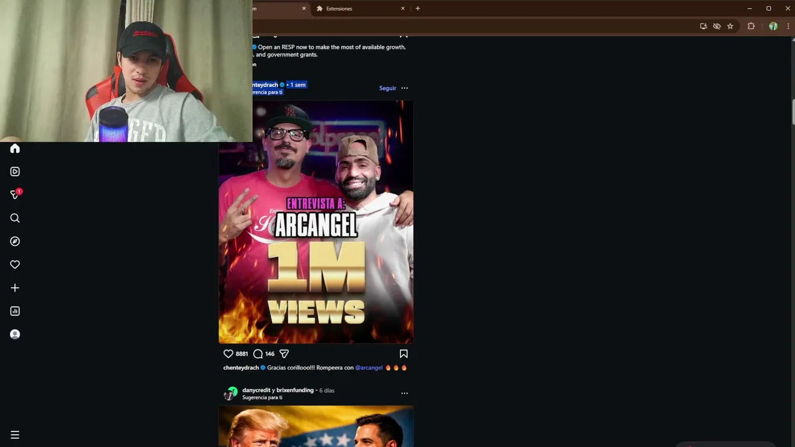Open Reels from the sidebar
Image resolution: width=795 pixels, height=447 pixels.
(x=15, y=171)
